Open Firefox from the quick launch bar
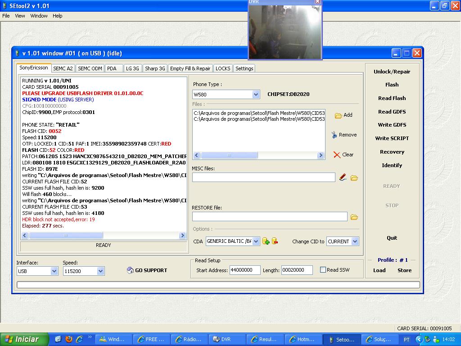461x346 pixels. [x=69, y=339]
